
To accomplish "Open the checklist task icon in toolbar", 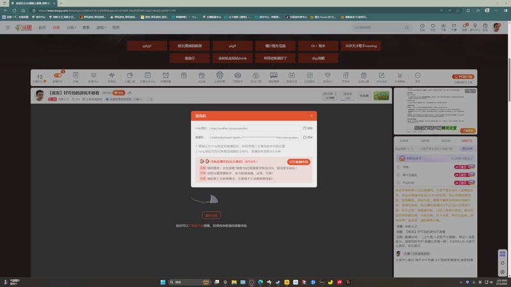I will coord(148,75).
